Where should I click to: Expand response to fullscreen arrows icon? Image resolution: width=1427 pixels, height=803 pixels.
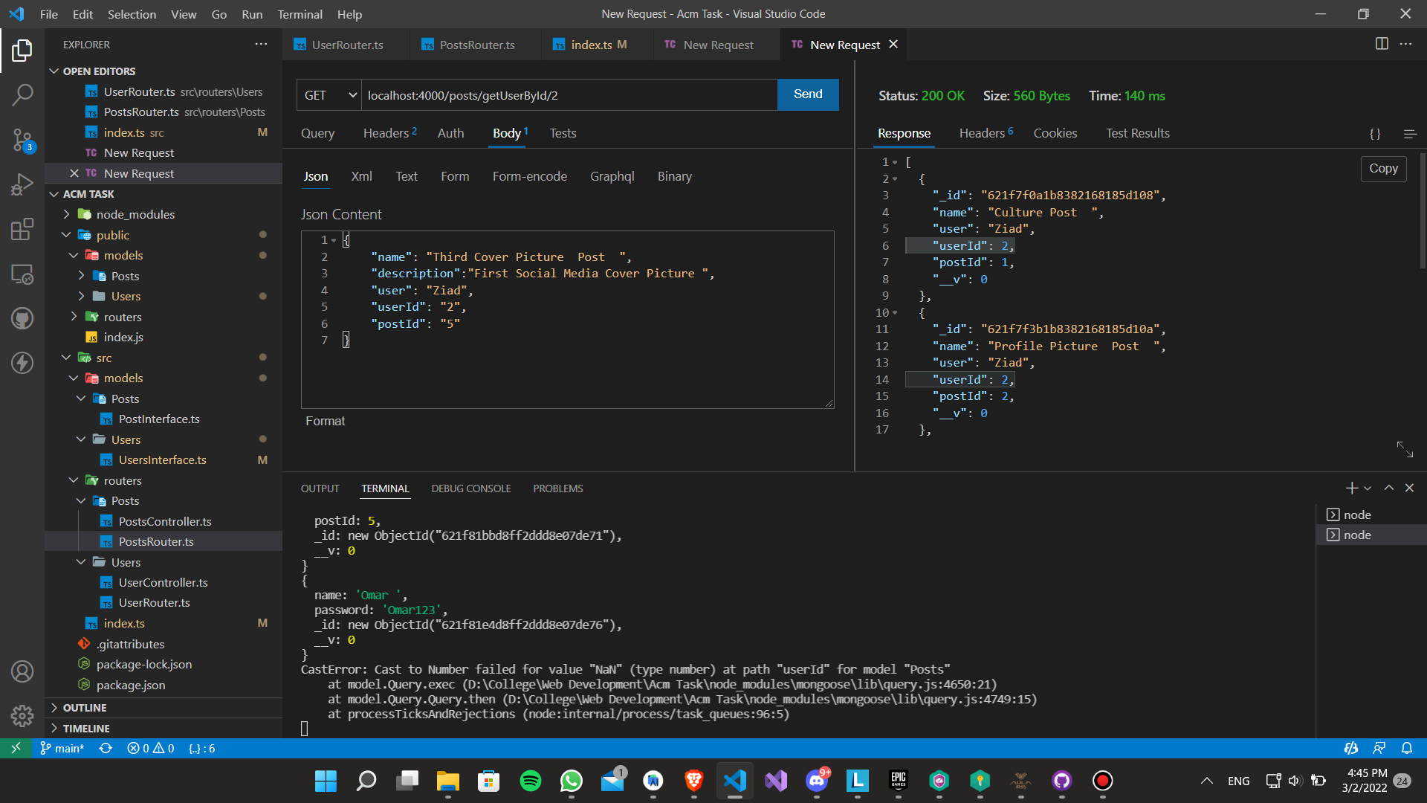click(x=1405, y=449)
